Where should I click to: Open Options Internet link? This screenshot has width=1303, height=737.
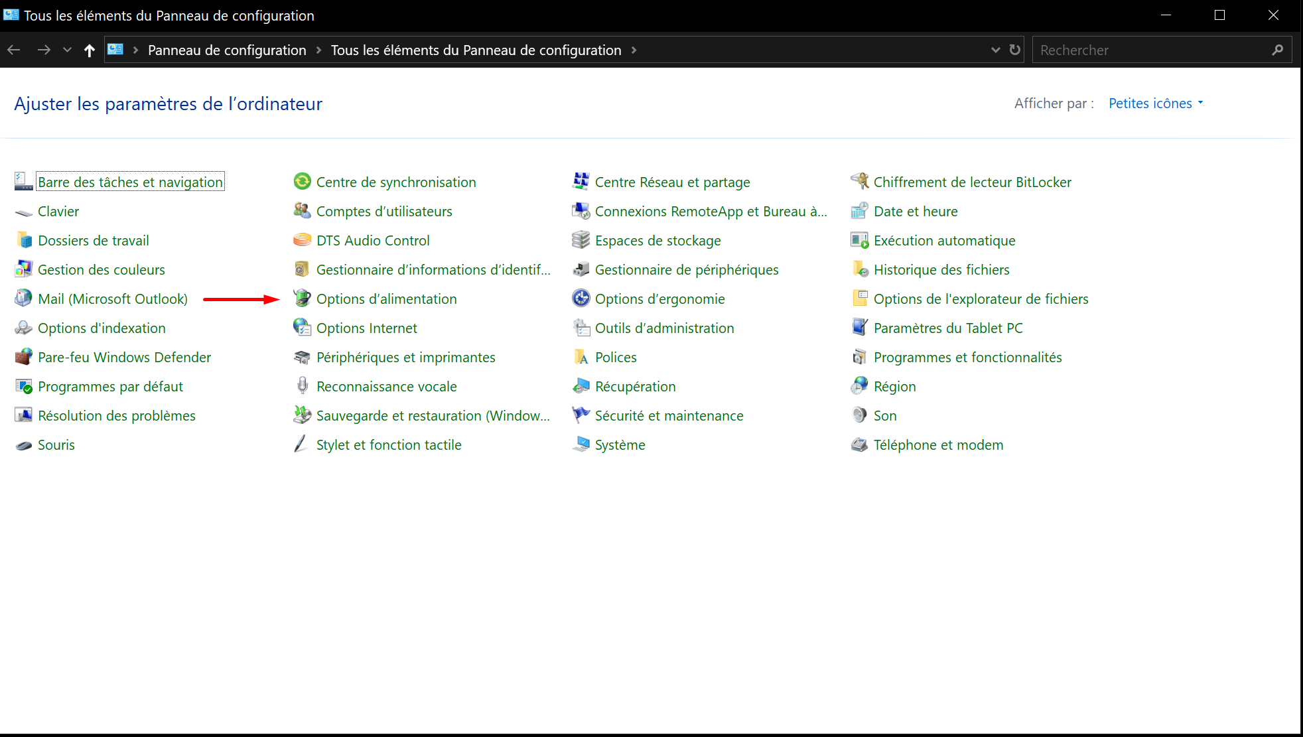pyautogui.click(x=366, y=328)
